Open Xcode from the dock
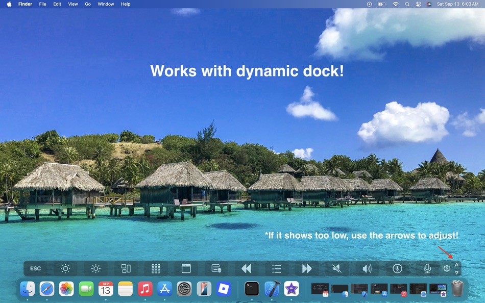 click(x=272, y=289)
